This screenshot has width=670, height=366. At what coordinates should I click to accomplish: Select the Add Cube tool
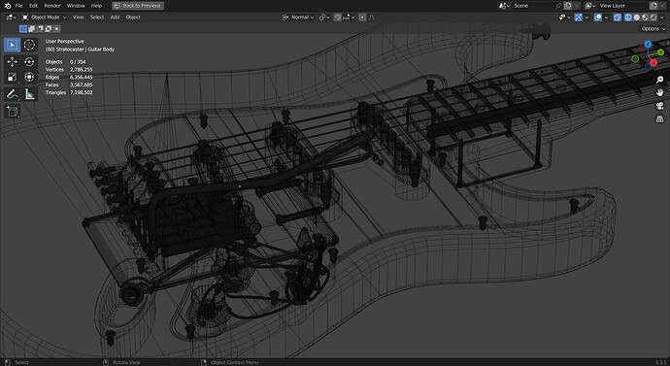pos(12,112)
